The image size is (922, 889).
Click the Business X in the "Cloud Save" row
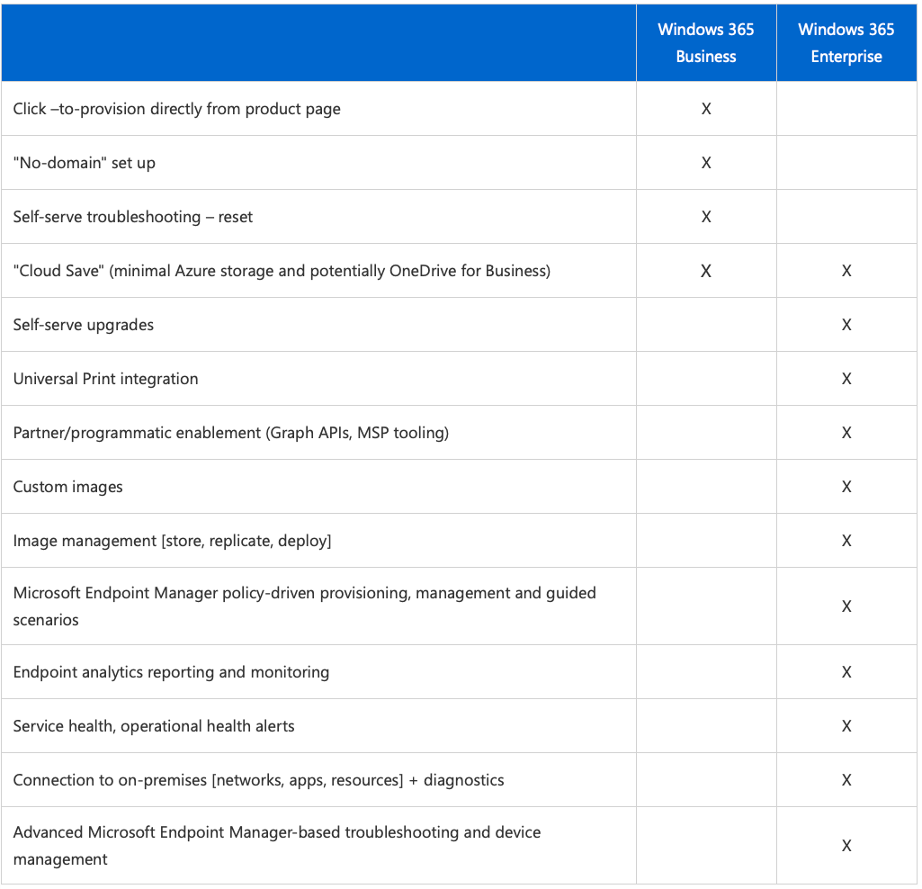click(x=706, y=271)
